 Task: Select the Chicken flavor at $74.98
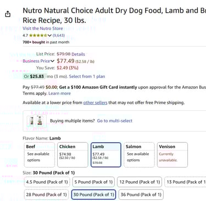point(73,155)
